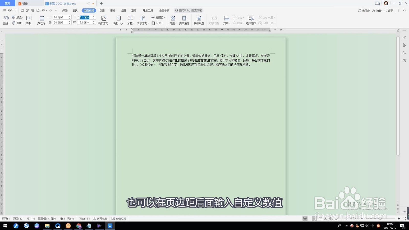Image resolution: width=409 pixels, height=230 pixels.
Task: Open the Selection Pane (选择窗格) icon
Action: (x=251, y=18)
